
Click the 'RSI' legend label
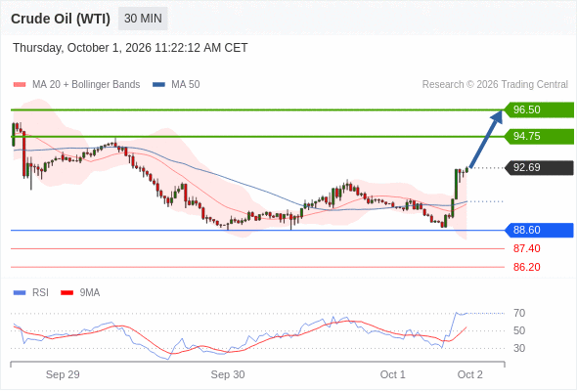pos(40,293)
